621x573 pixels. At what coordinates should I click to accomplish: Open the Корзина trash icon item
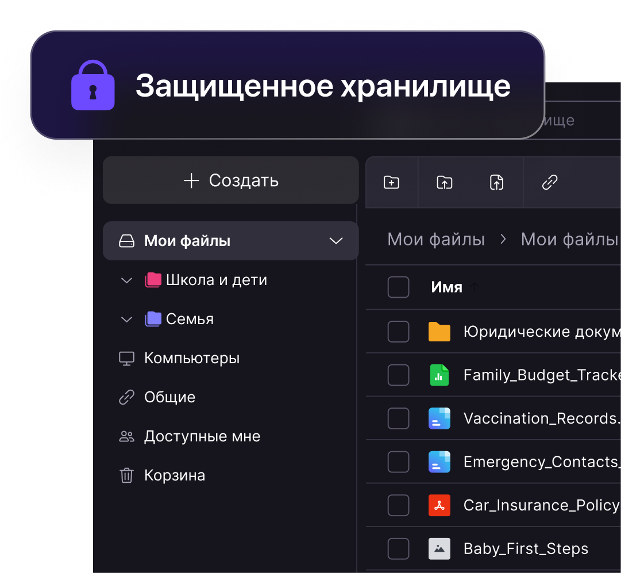click(127, 475)
